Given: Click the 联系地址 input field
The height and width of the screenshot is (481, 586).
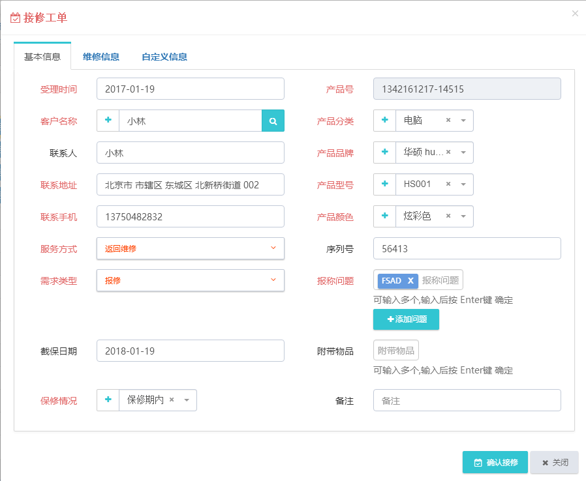Looking at the screenshot, I should [x=191, y=184].
